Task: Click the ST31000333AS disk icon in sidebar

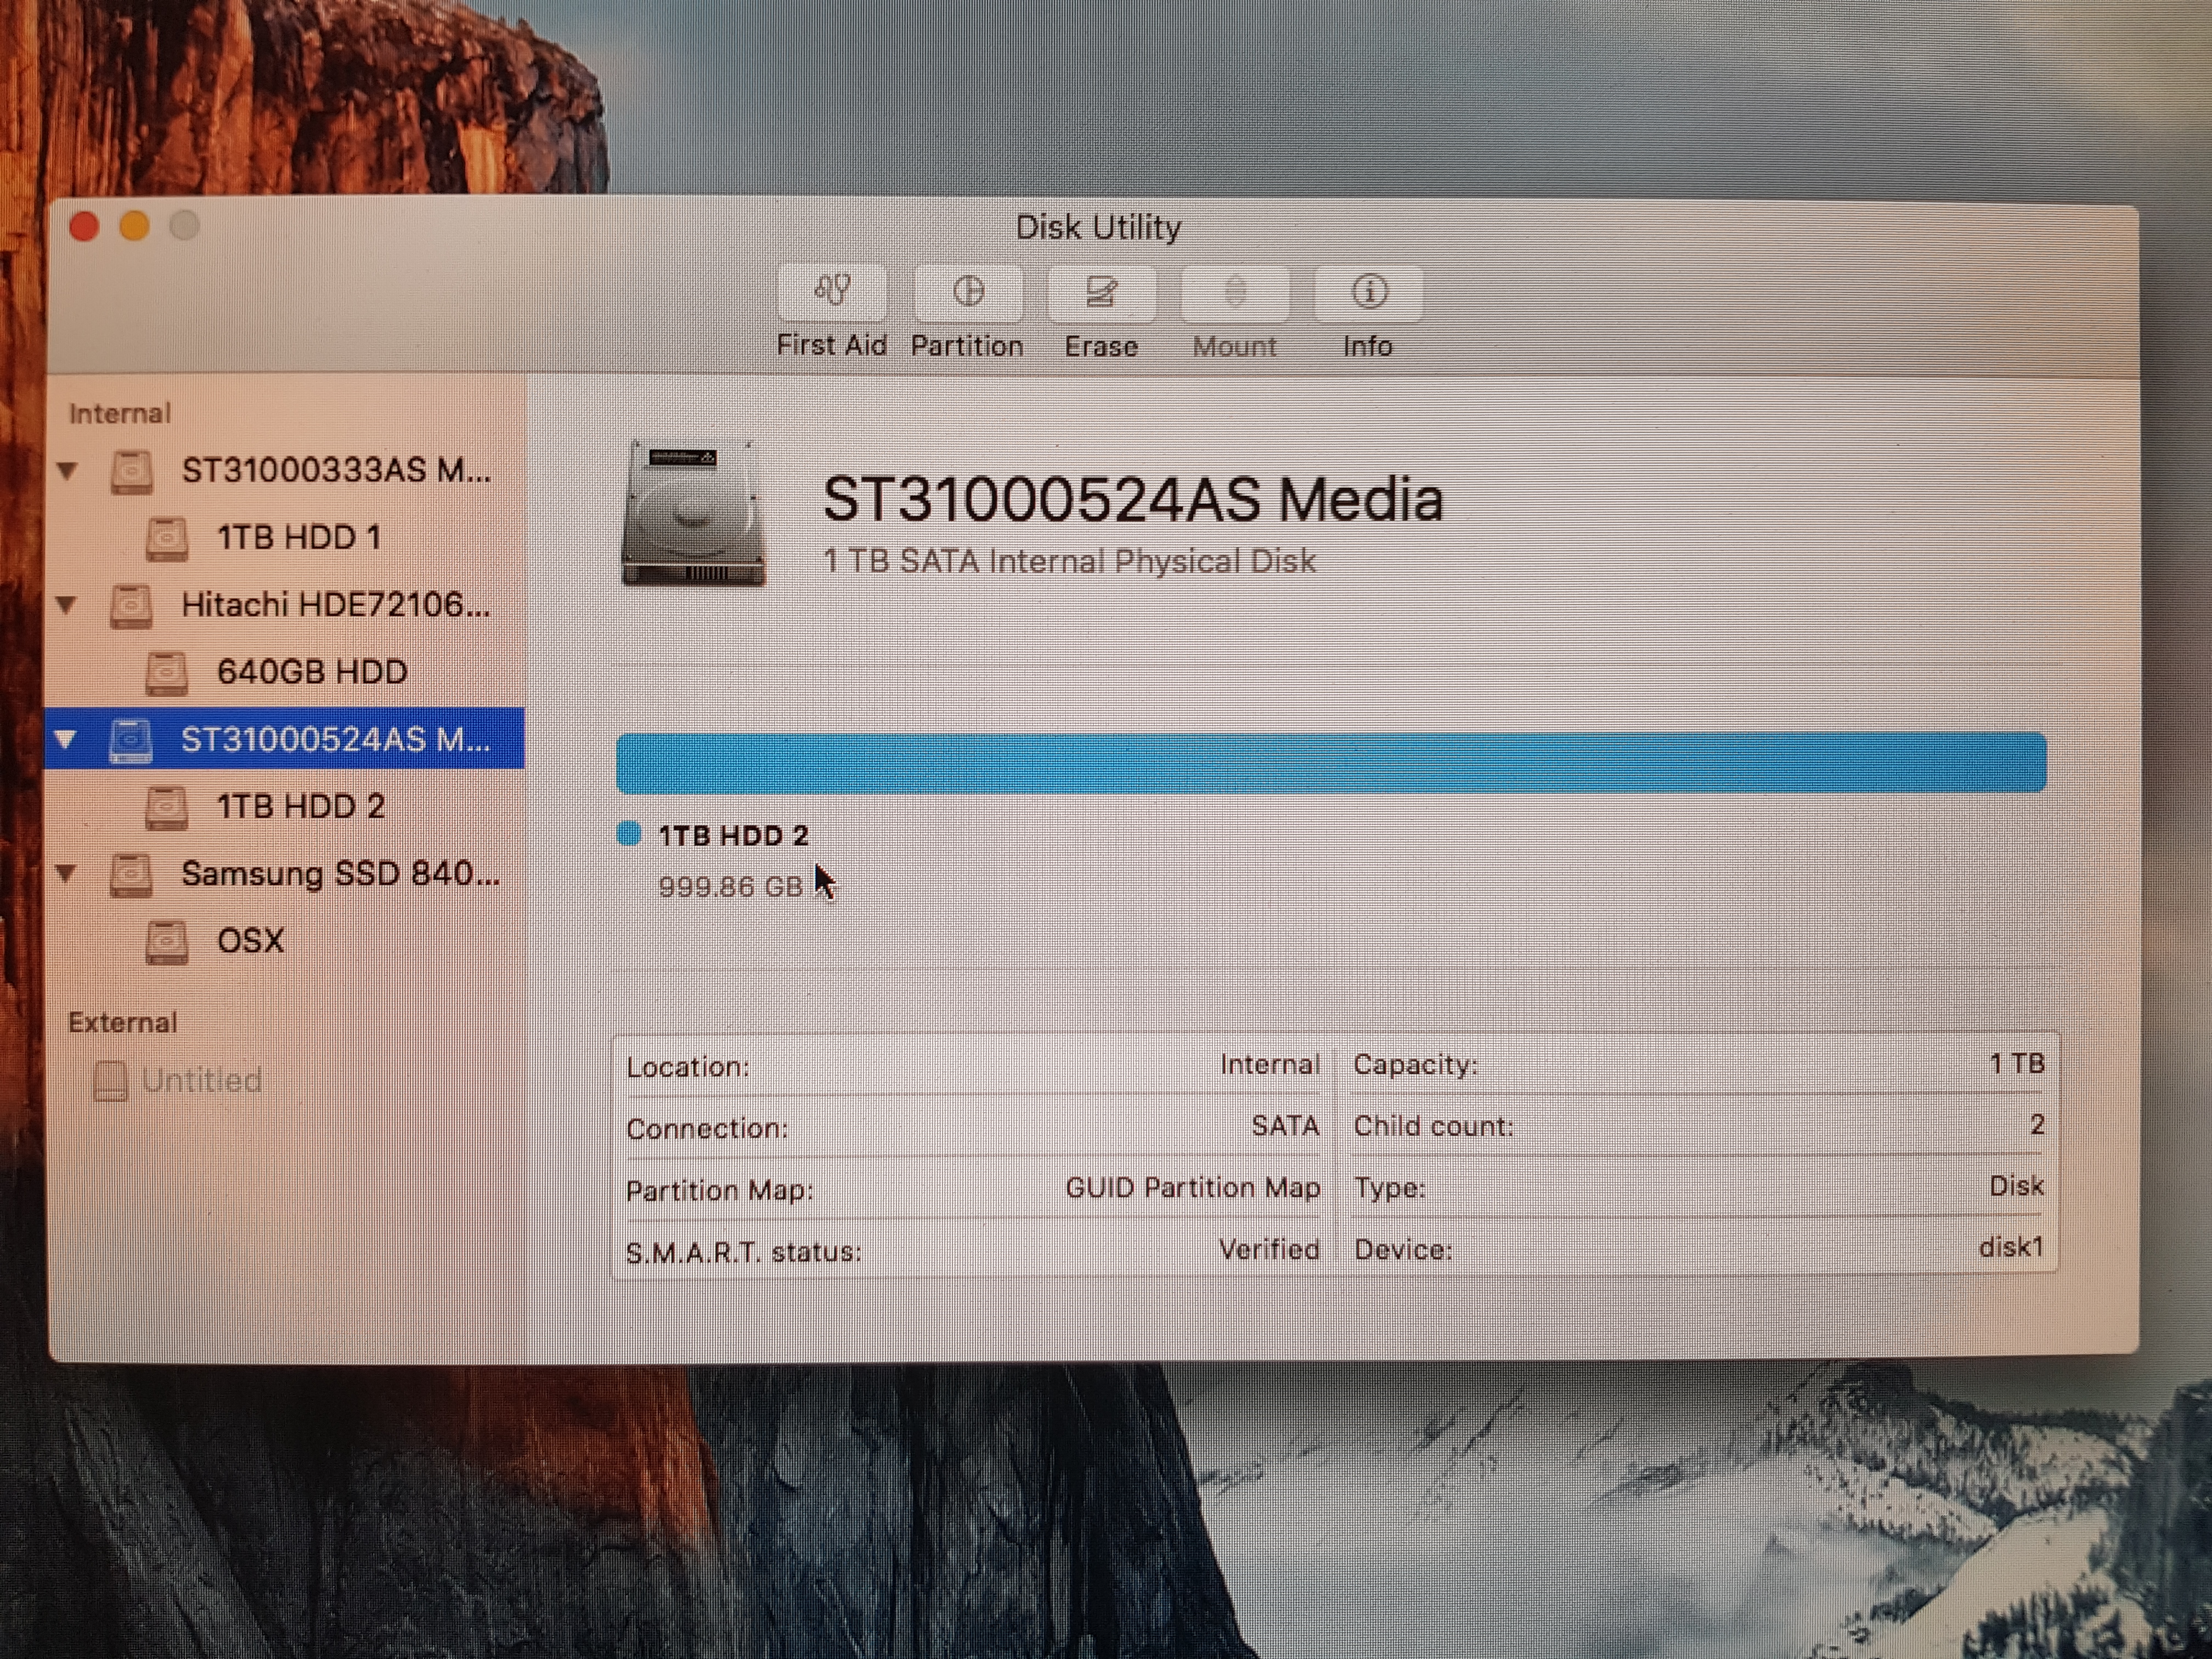Action: tap(131, 471)
